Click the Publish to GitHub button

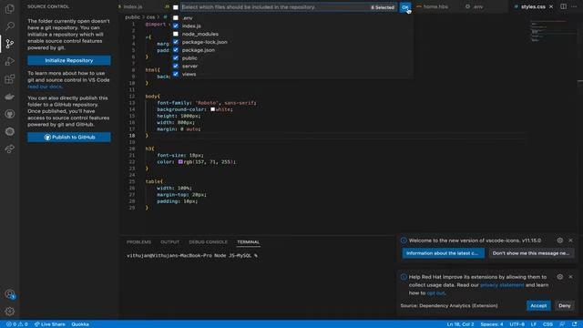69,138
